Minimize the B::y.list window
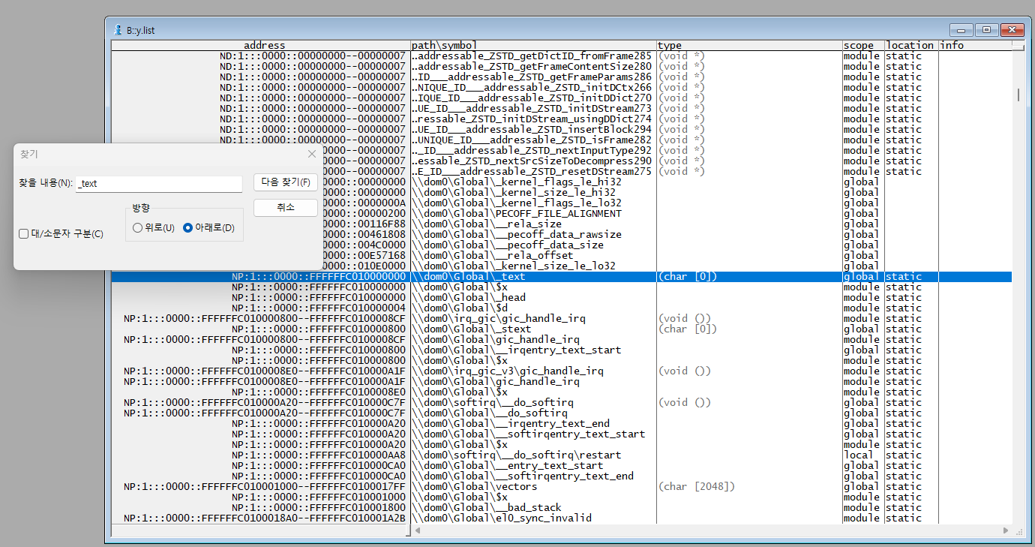Image resolution: width=1035 pixels, height=547 pixels. click(961, 30)
